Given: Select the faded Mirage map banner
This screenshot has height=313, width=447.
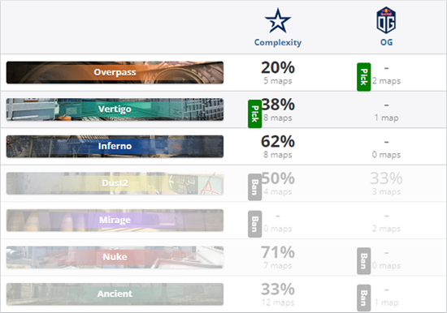Looking at the screenshot, I should 115,221.
